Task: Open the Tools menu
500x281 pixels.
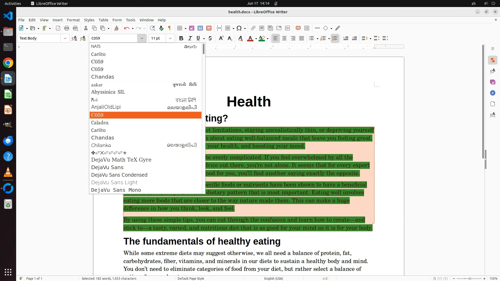Action: click(x=130, y=20)
